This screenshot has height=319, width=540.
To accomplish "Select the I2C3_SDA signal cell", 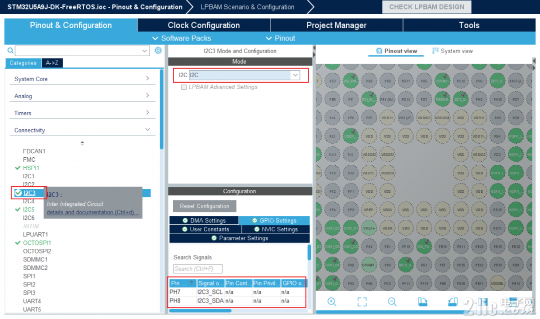I will coord(210,301).
